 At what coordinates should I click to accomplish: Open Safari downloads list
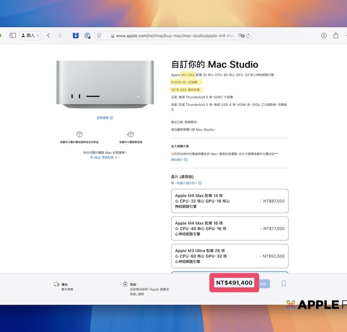pyautogui.click(x=324, y=36)
